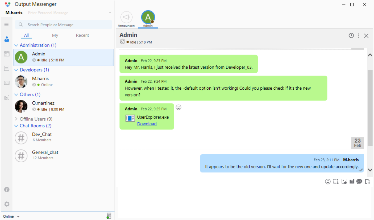Click the crossed speech bubble icon
Screen dimensions: 374x220
click(359, 181)
